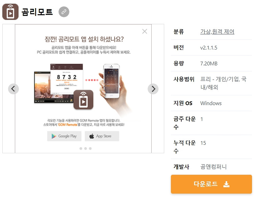Advance carousel with right arrow button

click(153, 89)
